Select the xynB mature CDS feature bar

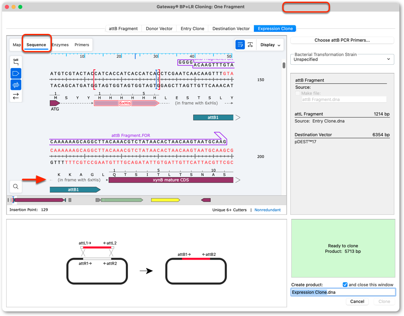(171, 180)
